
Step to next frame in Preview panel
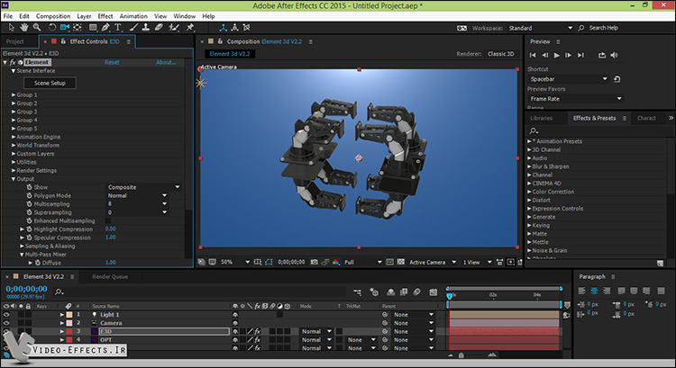568,55
